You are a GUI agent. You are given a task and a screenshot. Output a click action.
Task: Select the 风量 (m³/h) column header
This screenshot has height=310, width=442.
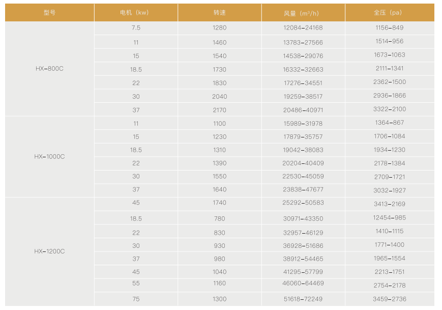(303, 13)
